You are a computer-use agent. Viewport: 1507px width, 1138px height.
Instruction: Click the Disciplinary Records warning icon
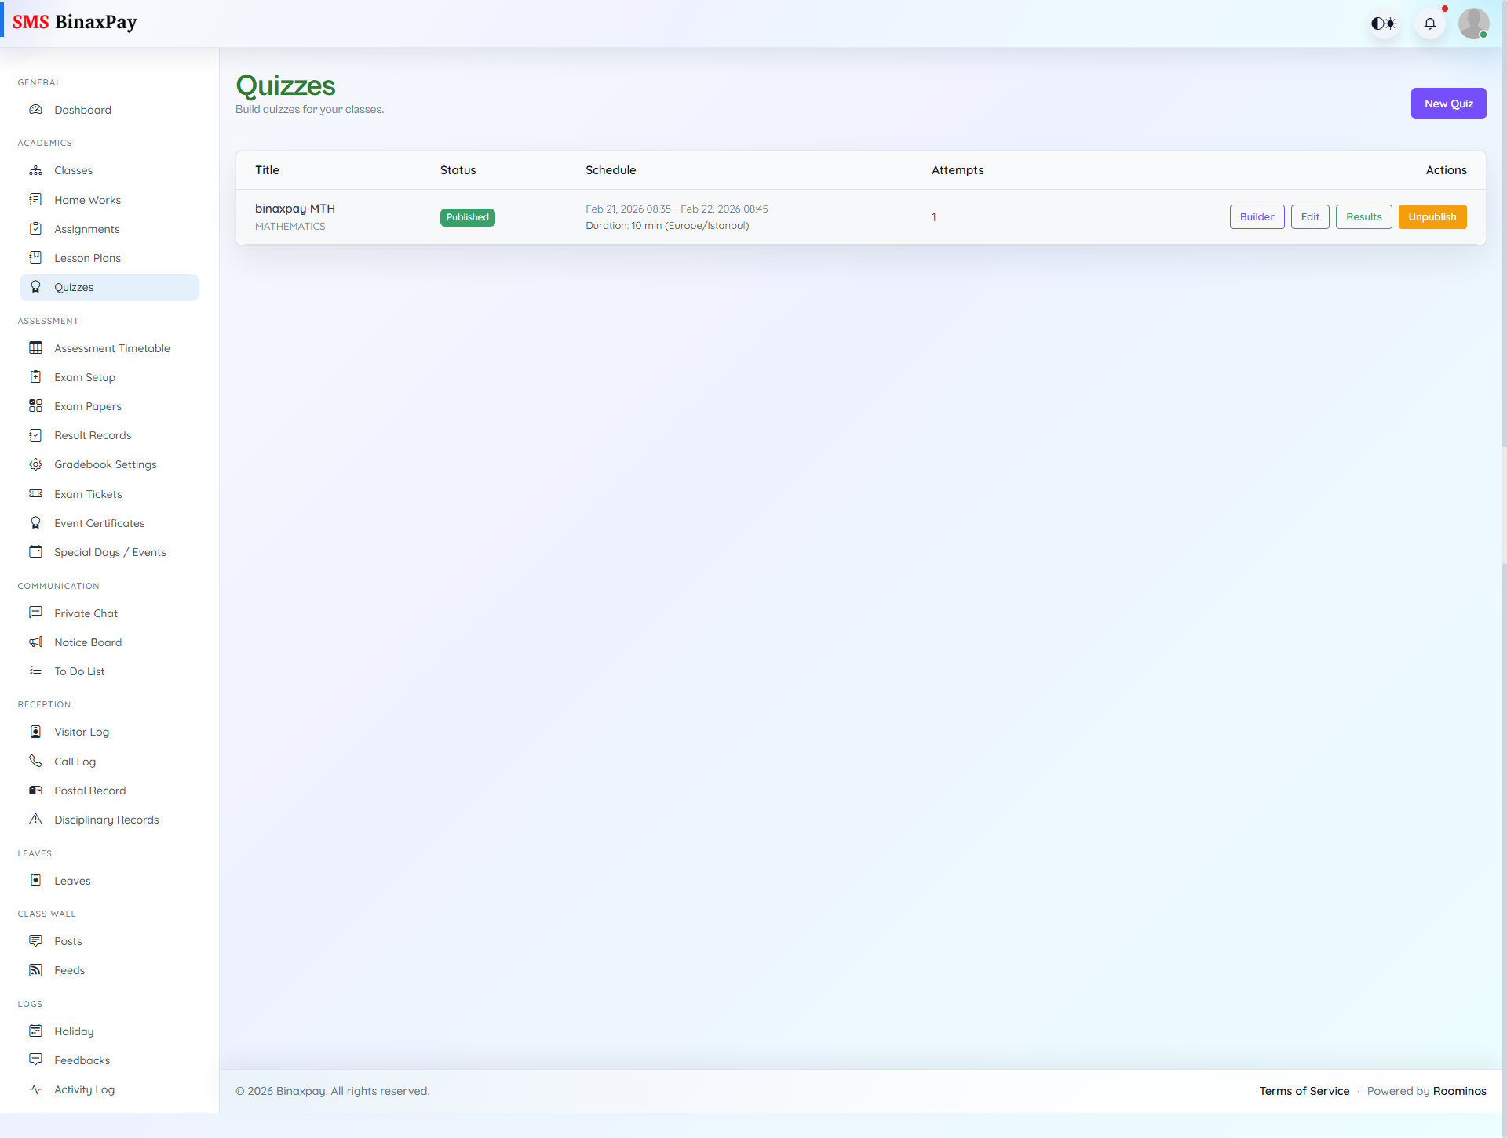tap(36, 819)
